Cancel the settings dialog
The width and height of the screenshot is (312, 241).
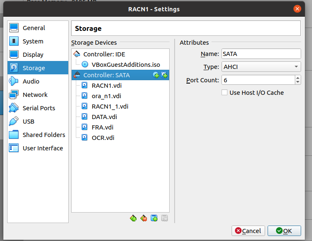[x=248, y=231]
